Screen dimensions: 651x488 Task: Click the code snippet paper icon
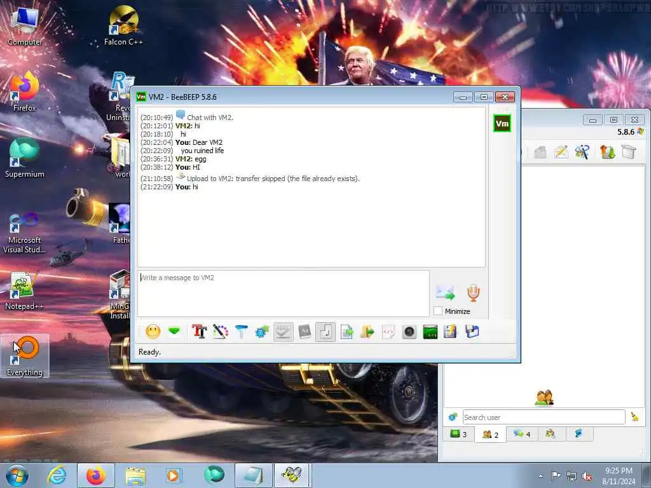click(x=388, y=332)
